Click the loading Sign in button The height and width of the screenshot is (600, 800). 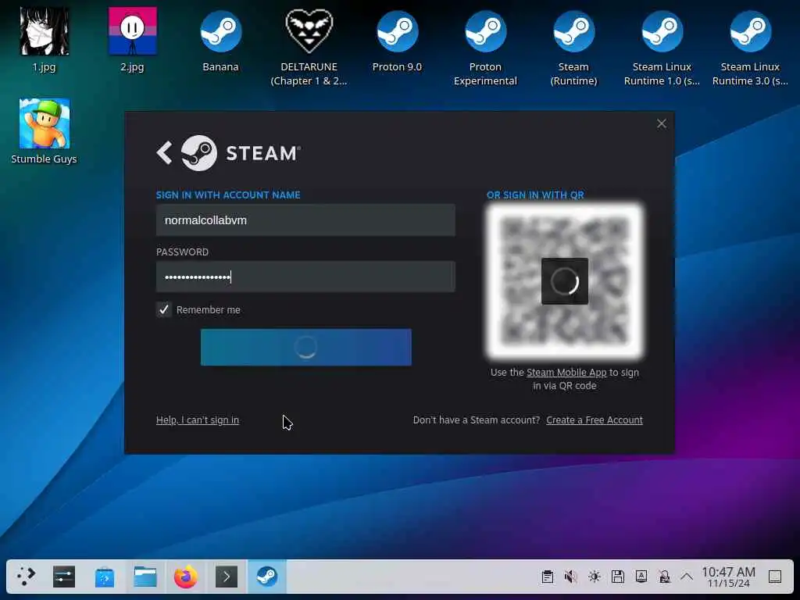pyautogui.click(x=306, y=347)
